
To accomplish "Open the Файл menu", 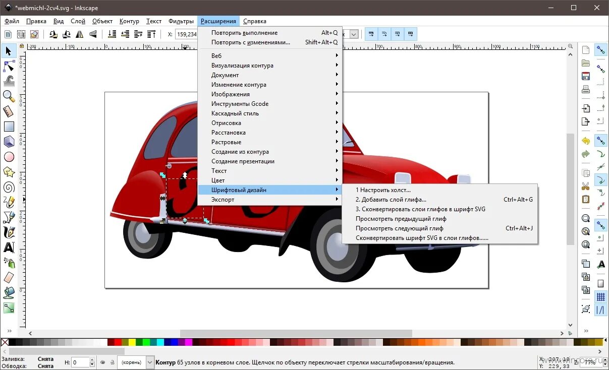I will coord(11,21).
